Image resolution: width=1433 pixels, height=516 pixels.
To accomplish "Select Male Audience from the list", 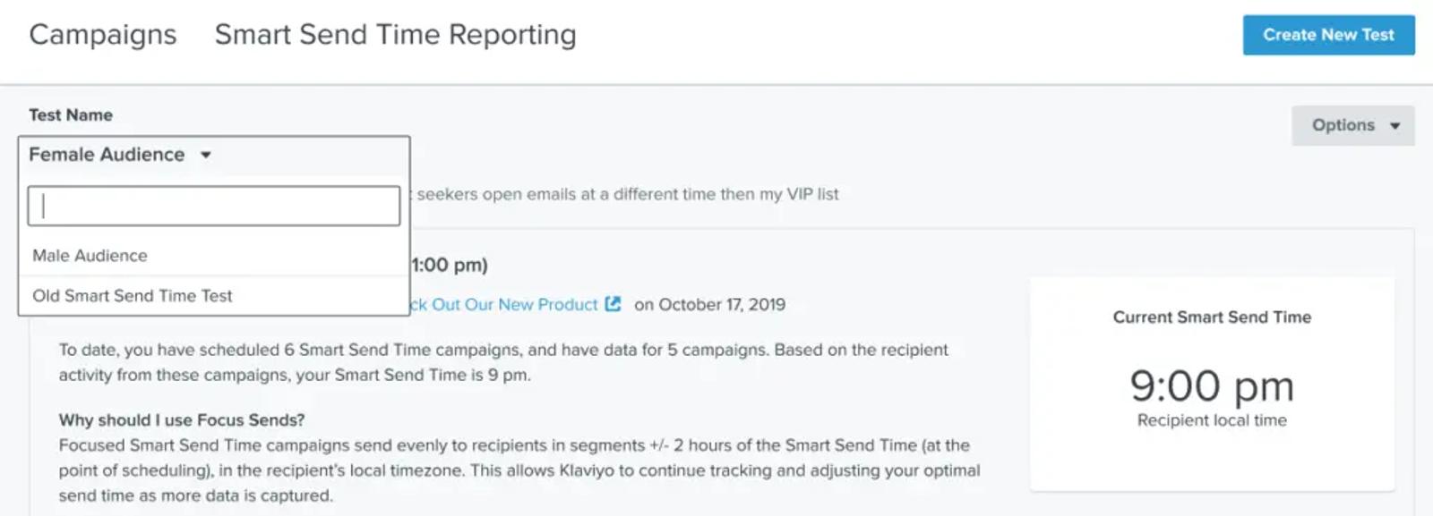I will coord(214,256).
